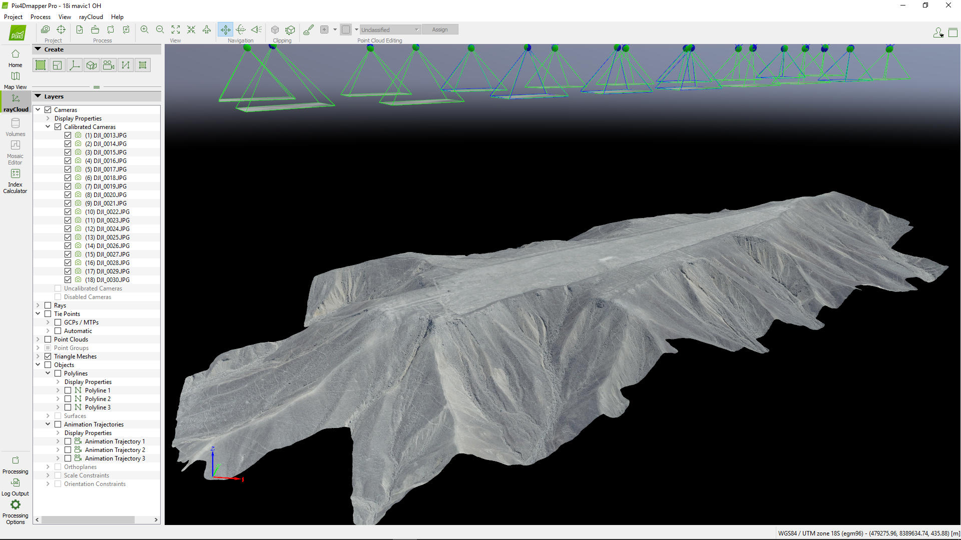Click the View All fullscreen-arrows icon
This screenshot has height=540, width=961.
point(176,29)
